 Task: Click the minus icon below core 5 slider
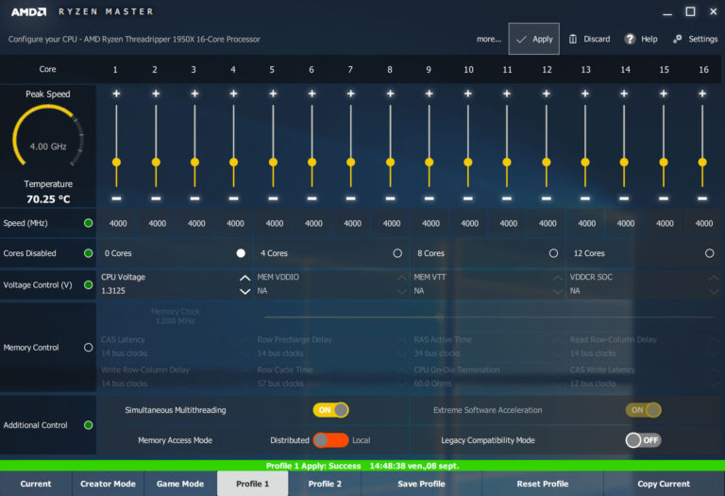click(x=273, y=198)
